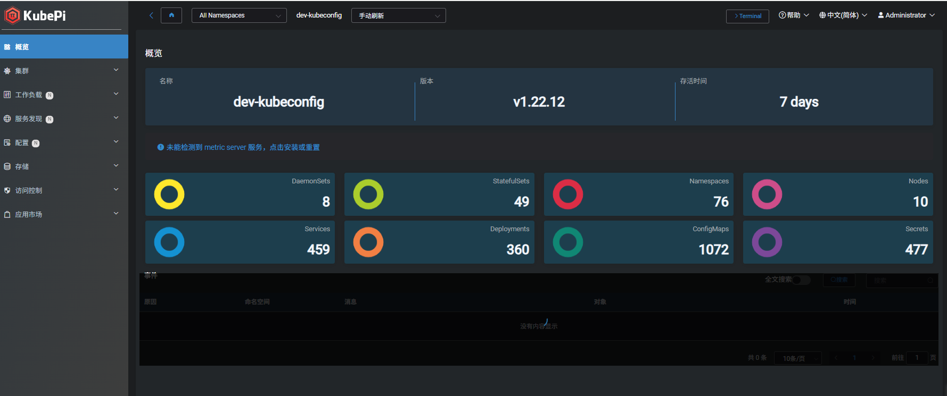Click the orange Deployments ring icon
Screen dimensions: 947x396
(x=368, y=242)
